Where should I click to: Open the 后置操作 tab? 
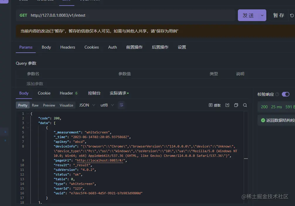coord(160,47)
